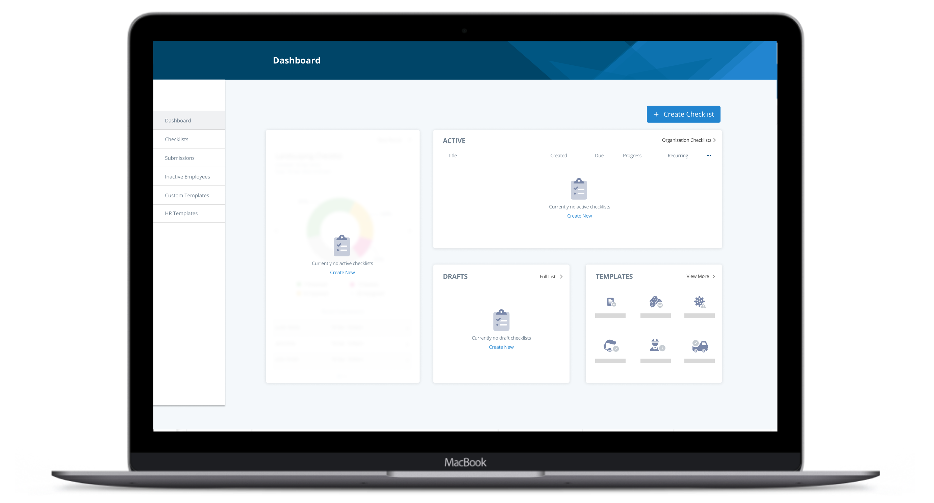The image size is (934, 503).
Task: Click the vehicle/transport template icon bottom-right in Templates
Action: pyautogui.click(x=700, y=346)
